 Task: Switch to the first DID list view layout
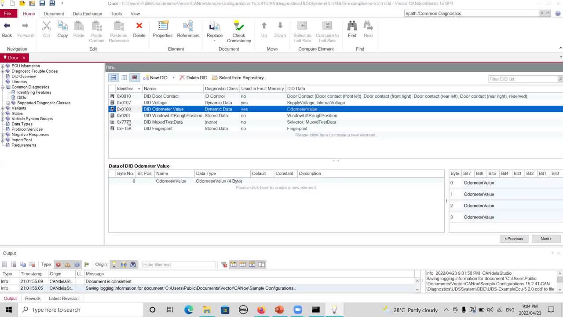pyautogui.click(x=113, y=77)
